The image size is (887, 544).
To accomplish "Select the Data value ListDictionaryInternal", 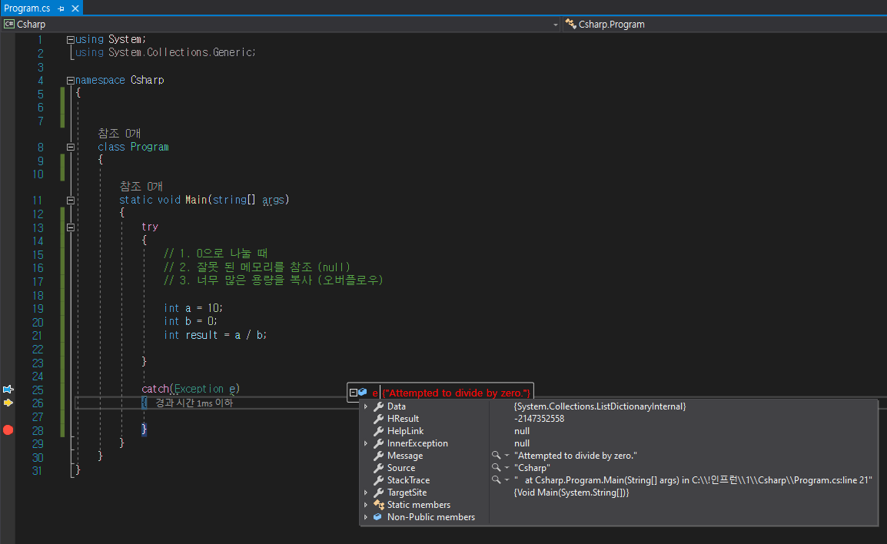I will 600,406.
